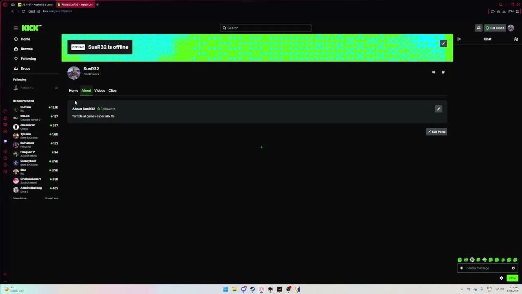Viewport: 522px width, 294px height.
Task: Select the About tab
Action: pos(86,91)
